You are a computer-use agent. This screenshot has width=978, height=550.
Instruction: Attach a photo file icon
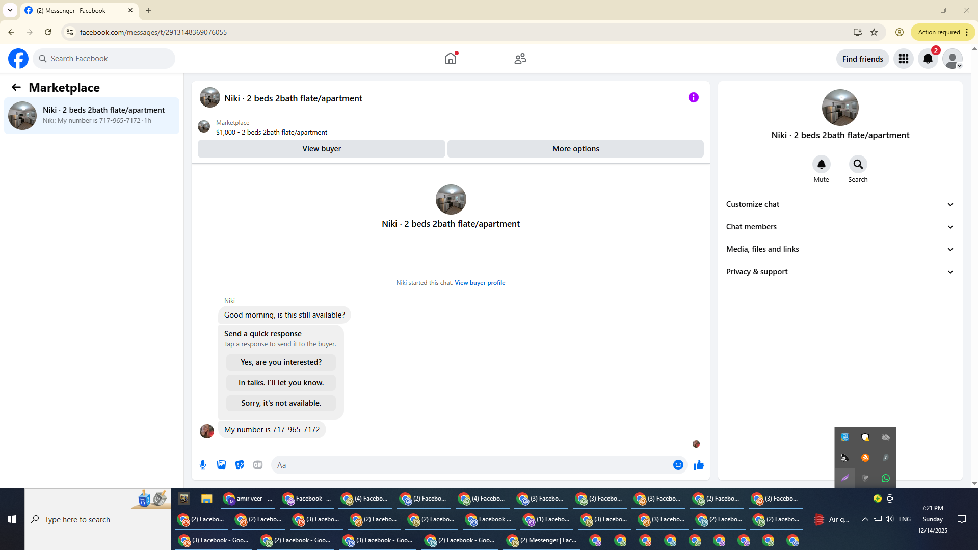[x=221, y=465]
